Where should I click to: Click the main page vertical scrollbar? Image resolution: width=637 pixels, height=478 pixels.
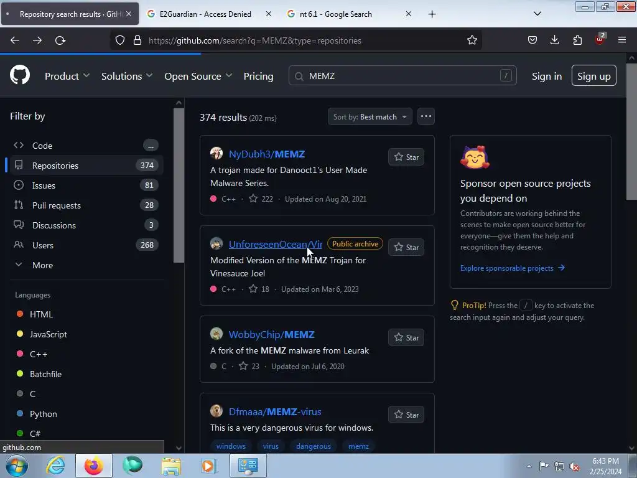pyautogui.click(x=631, y=131)
